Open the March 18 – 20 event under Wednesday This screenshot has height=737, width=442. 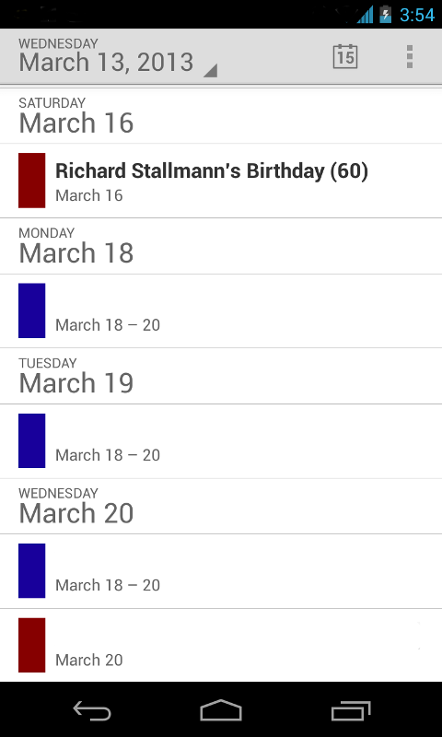pyautogui.click(x=221, y=571)
